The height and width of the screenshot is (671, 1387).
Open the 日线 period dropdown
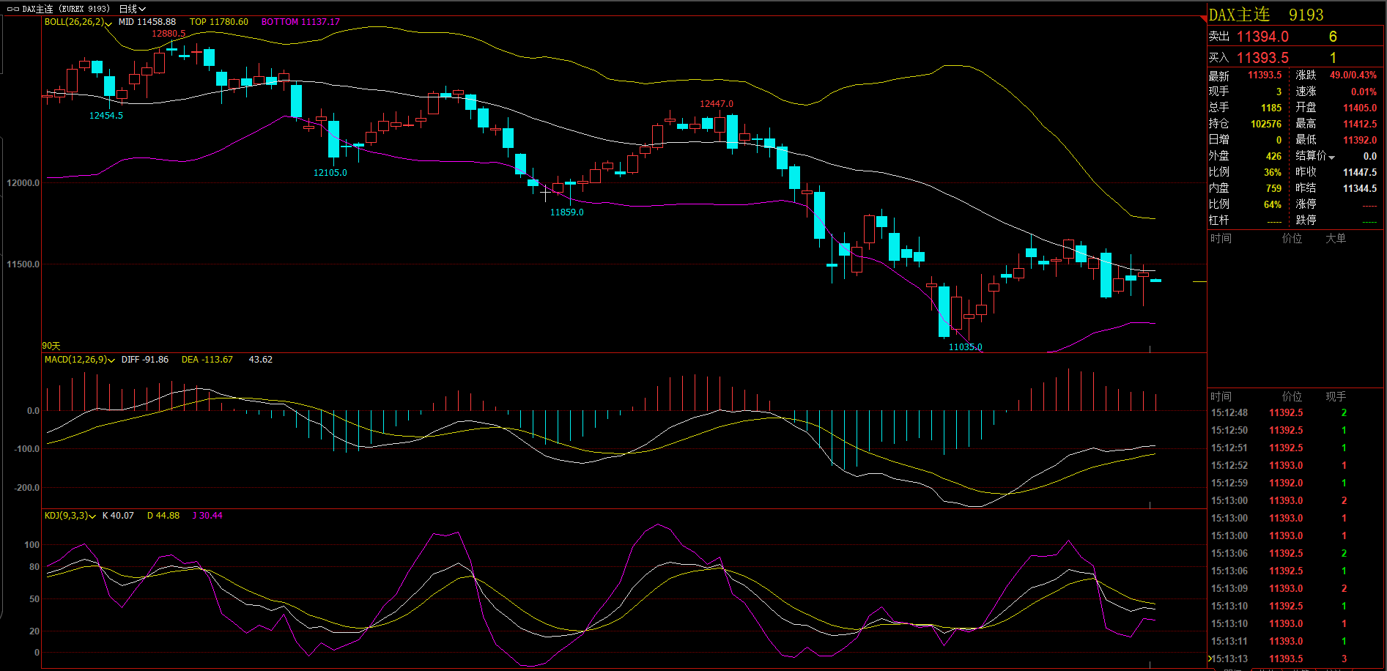click(132, 9)
